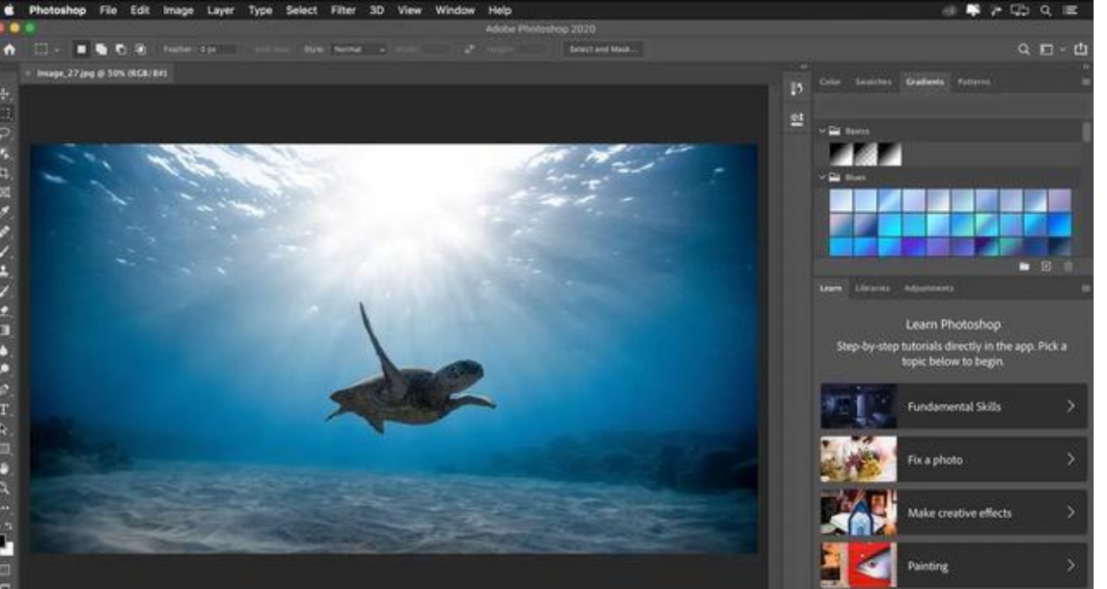Collapse the Blues gradient folder
The width and height of the screenshot is (1107, 589).
823,177
